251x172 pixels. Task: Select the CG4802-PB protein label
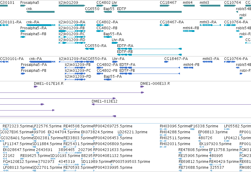click(x=107, y=71)
